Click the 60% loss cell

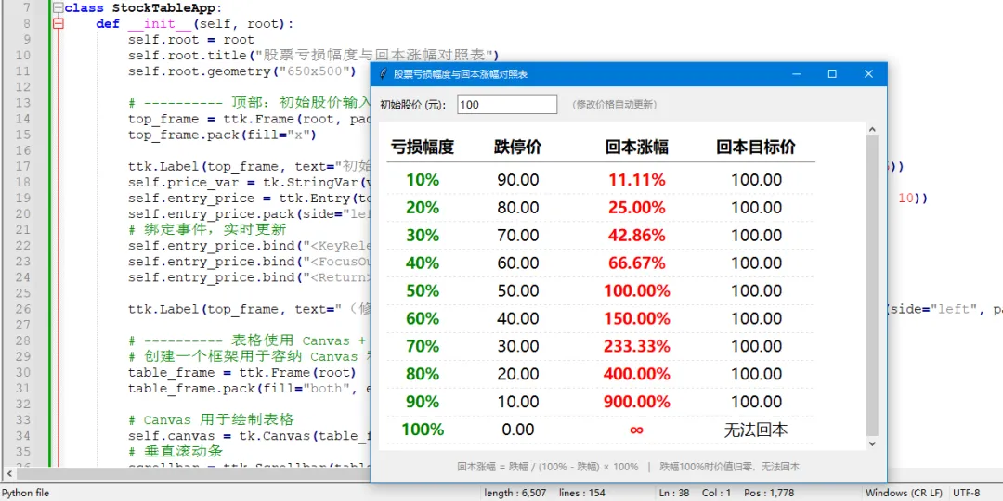(423, 318)
